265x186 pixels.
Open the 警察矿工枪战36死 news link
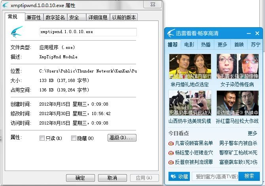pos(238,153)
